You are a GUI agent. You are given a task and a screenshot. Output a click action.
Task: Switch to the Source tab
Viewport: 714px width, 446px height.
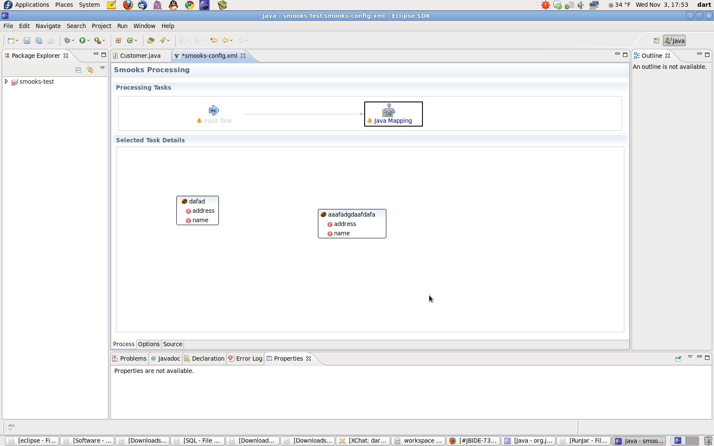(x=173, y=344)
